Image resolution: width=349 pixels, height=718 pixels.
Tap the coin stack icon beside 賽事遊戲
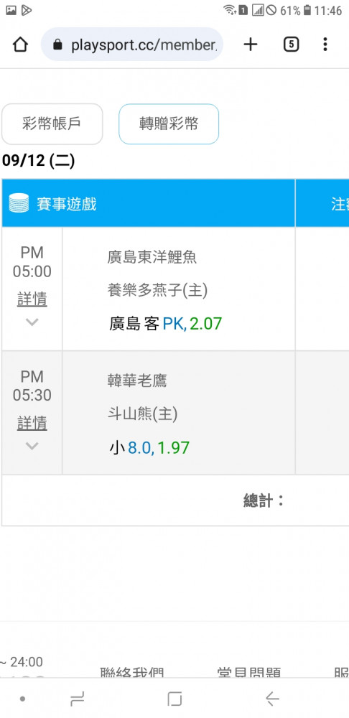pos(19,203)
